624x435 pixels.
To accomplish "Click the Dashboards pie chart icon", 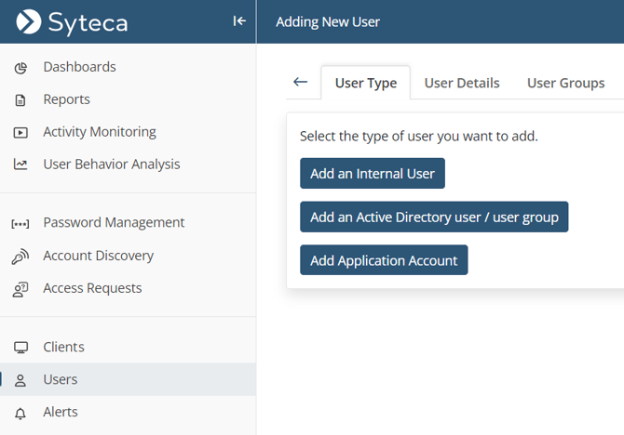I will (20, 68).
